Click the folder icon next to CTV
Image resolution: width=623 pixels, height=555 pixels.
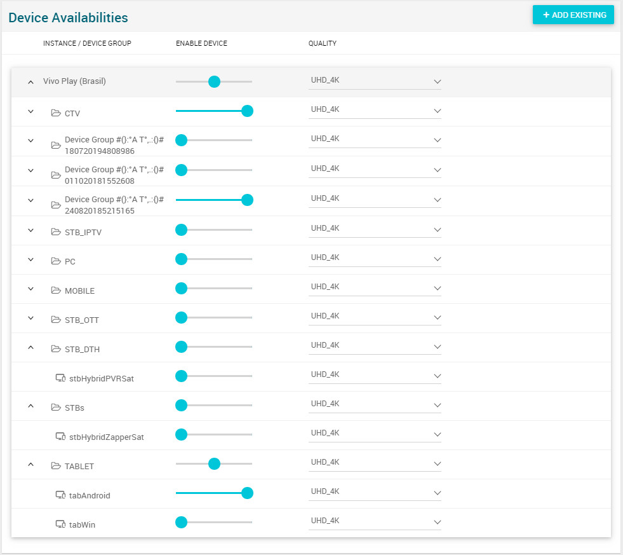coord(56,113)
